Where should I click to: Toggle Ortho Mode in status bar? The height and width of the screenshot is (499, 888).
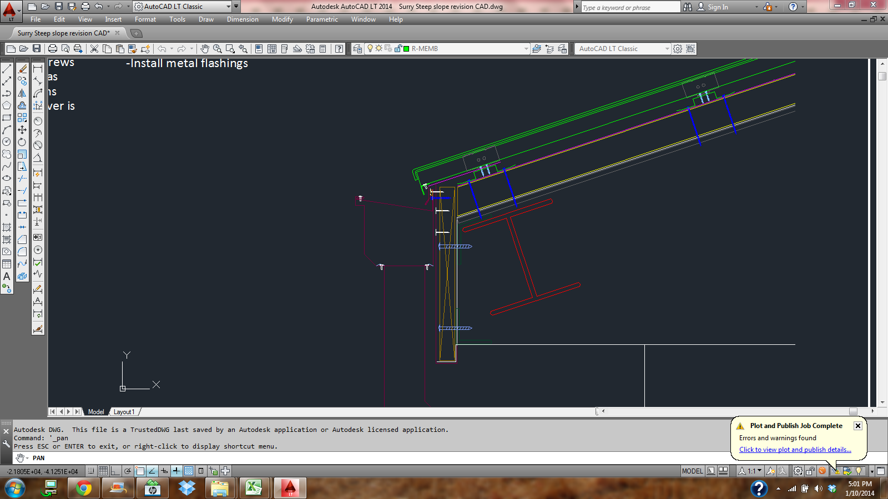[115, 471]
